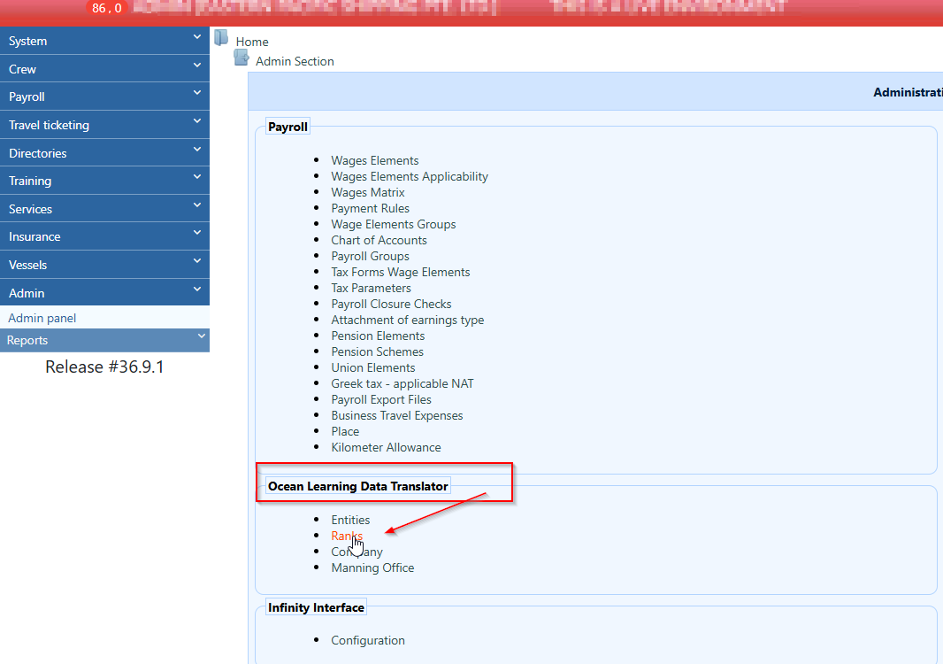Image resolution: width=943 pixels, height=664 pixels.
Task: Click the Admin Section breadcrumb icon
Action: click(241, 58)
